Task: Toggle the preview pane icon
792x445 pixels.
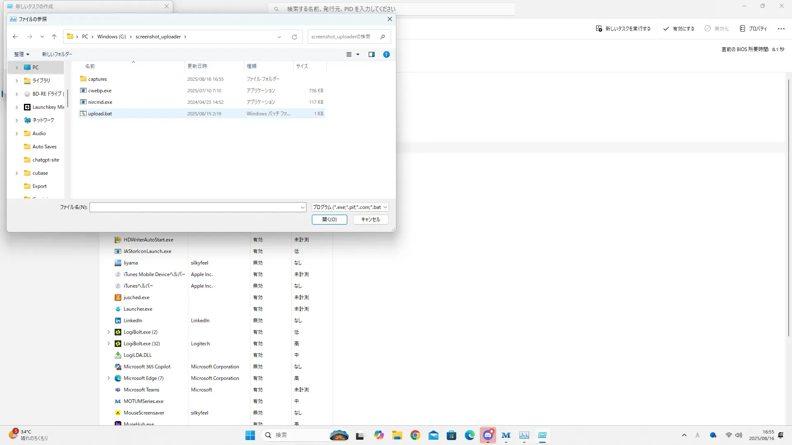Action: pyautogui.click(x=371, y=54)
